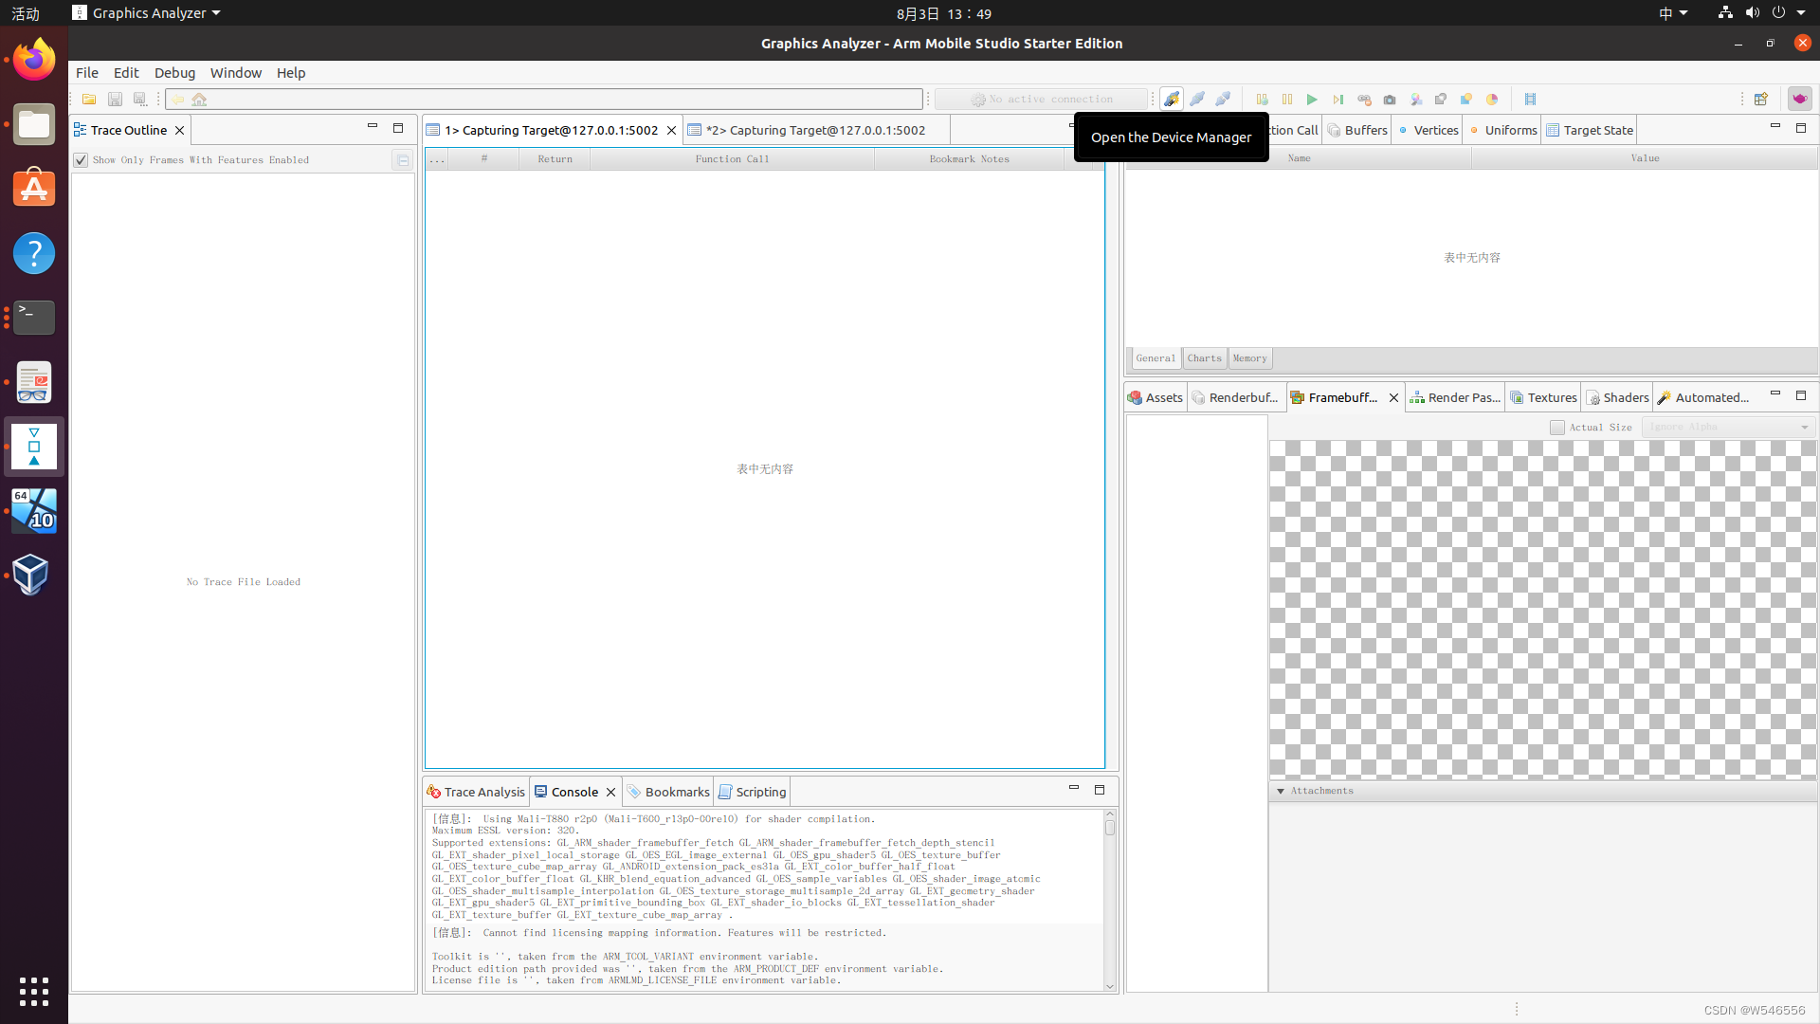Switch to the Textures tab
1820x1024 pixels.
[1543, 397]
